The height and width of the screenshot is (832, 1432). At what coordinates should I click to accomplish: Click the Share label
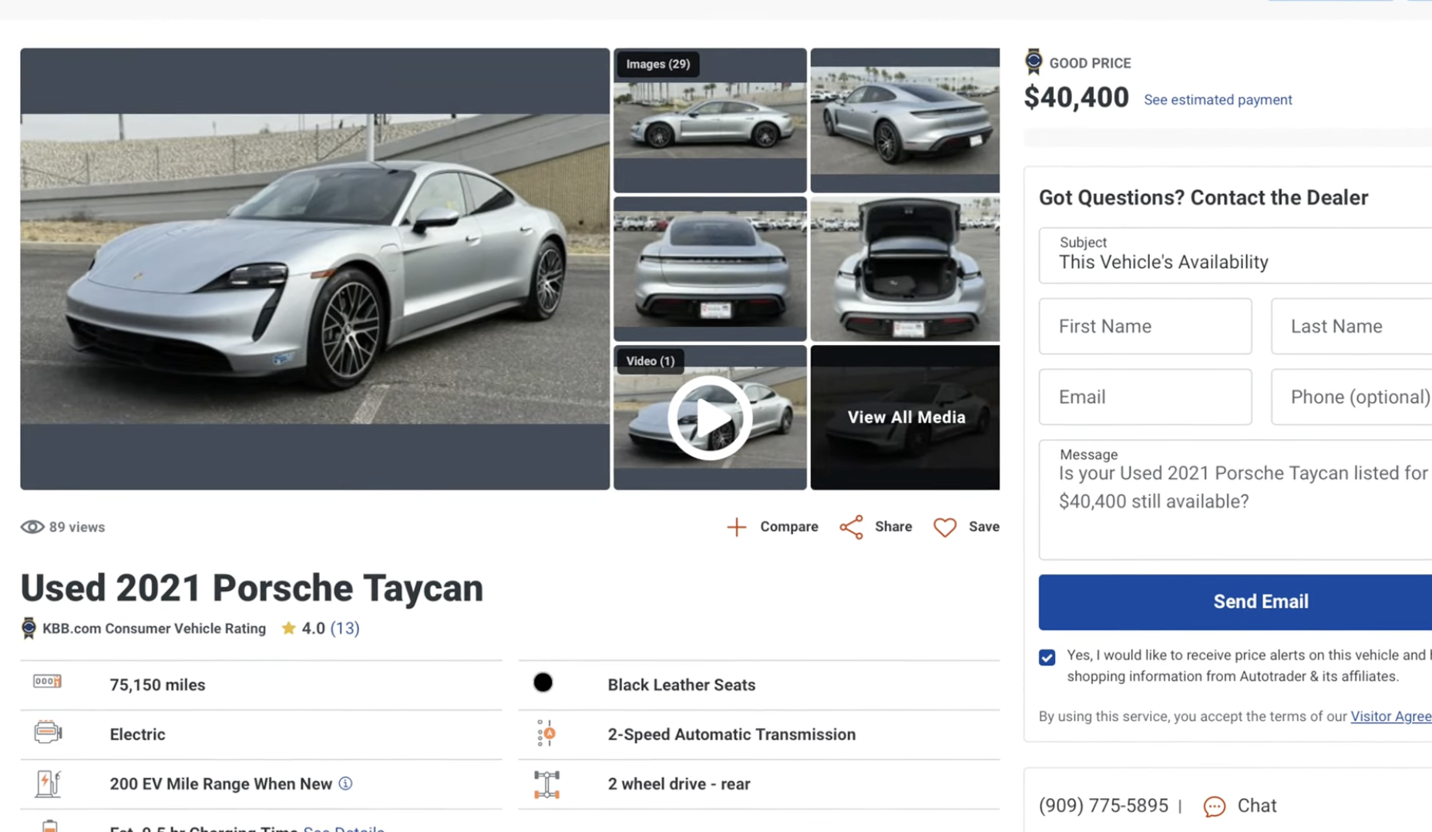pyautogui.click(x=893, y=527)
